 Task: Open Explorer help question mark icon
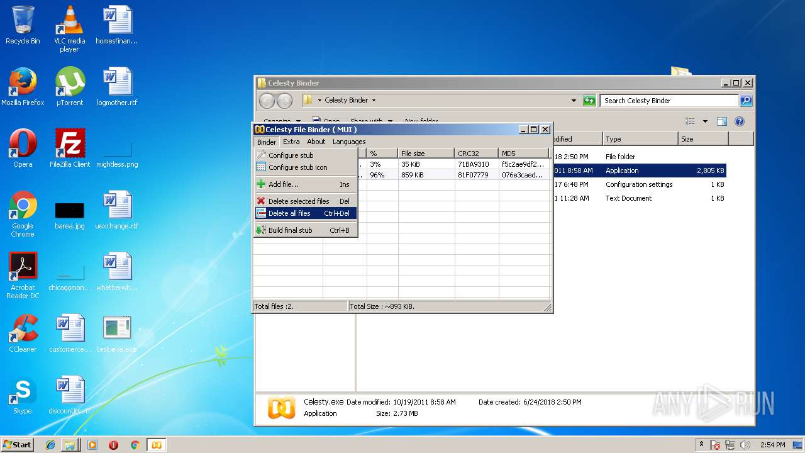coord(740,121)
